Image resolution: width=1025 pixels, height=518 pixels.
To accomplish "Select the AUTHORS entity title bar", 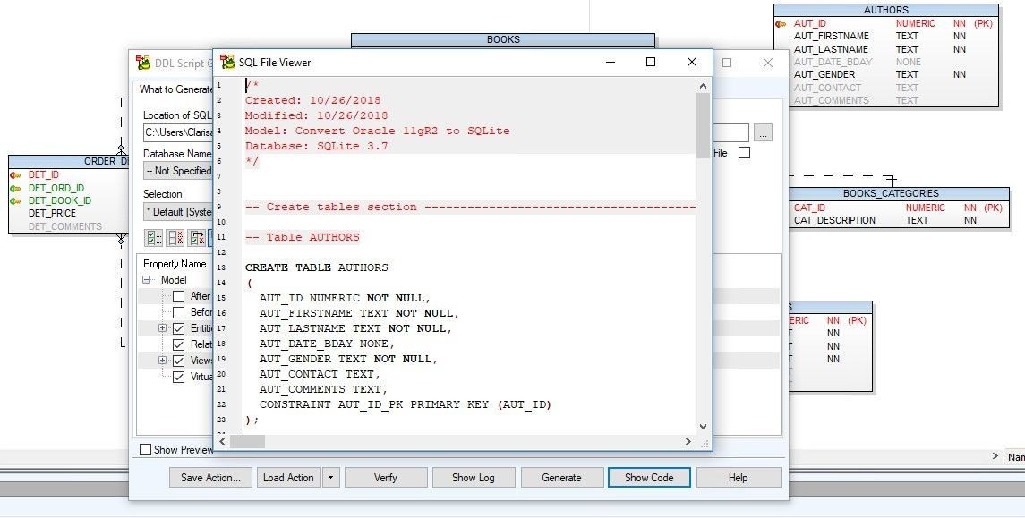I will click(885, 10).
